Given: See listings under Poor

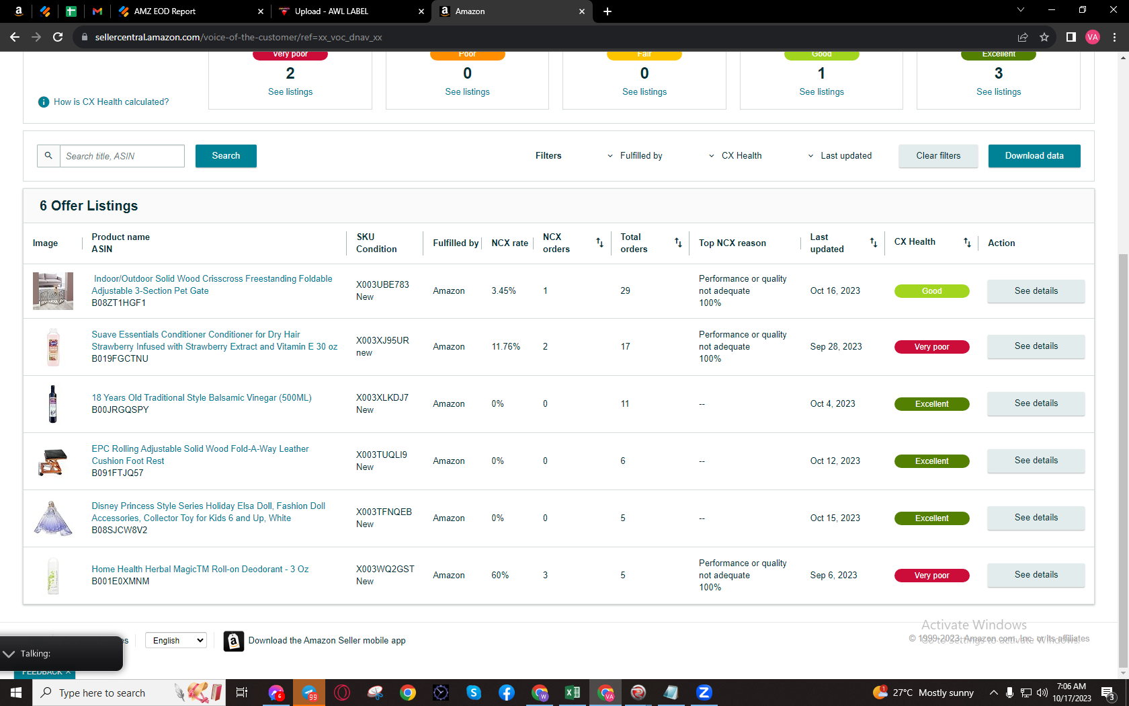Looking at the screenshot, I should [x=468, y=92].
